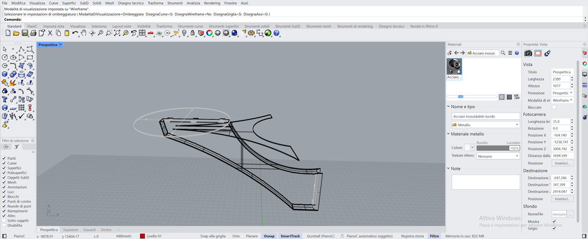Click the check mark icon in left sidebar
The width and height of the screenshot is (588, 239).
(x=21, y=116)
